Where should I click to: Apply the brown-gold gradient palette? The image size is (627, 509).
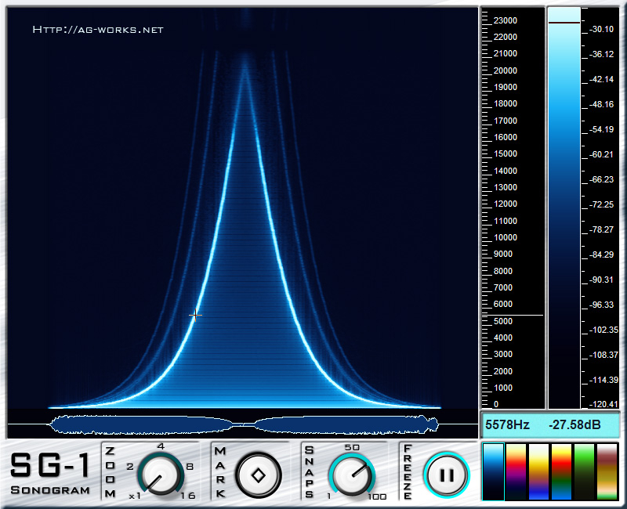(607, 471)
